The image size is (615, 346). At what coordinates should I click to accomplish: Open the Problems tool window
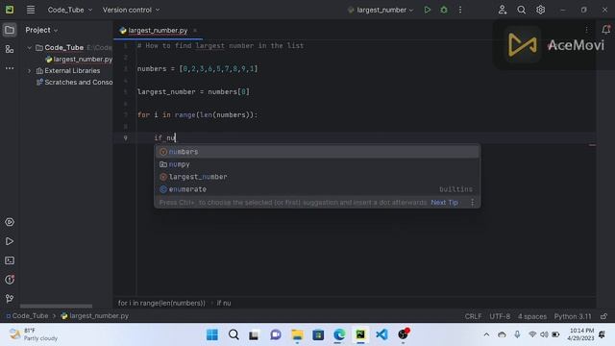(10, 280)
